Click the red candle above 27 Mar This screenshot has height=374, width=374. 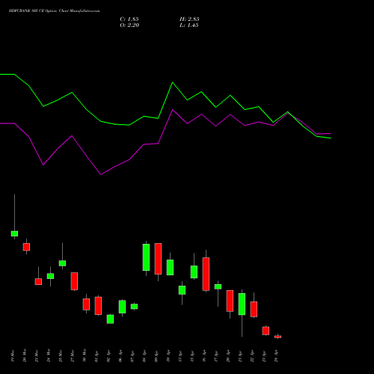(x=74, y=281)
